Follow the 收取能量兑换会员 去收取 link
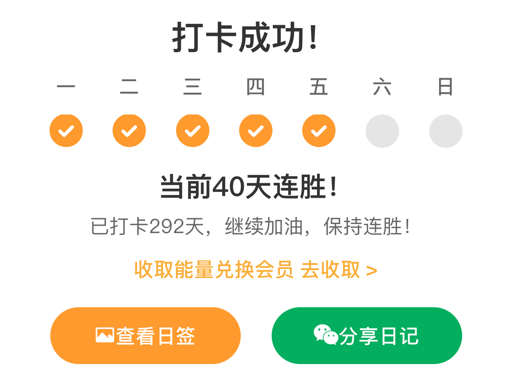 click(x=256, y=270)
